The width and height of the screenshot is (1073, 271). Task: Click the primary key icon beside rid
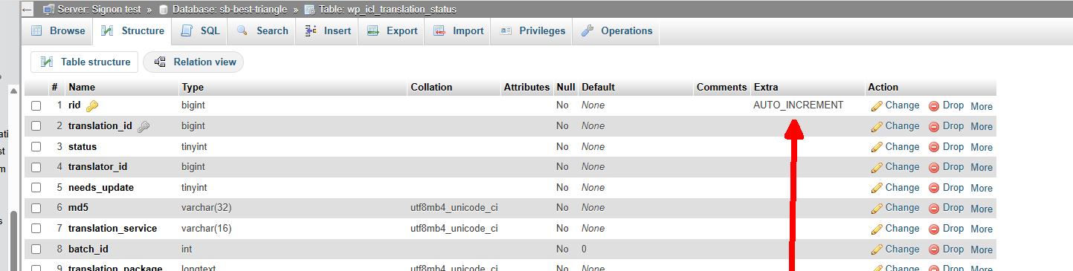(x=92, y=106)
